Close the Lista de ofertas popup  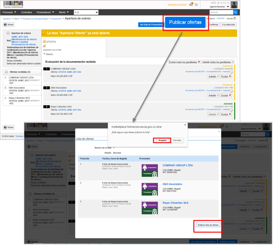click(x=219, y=131)
